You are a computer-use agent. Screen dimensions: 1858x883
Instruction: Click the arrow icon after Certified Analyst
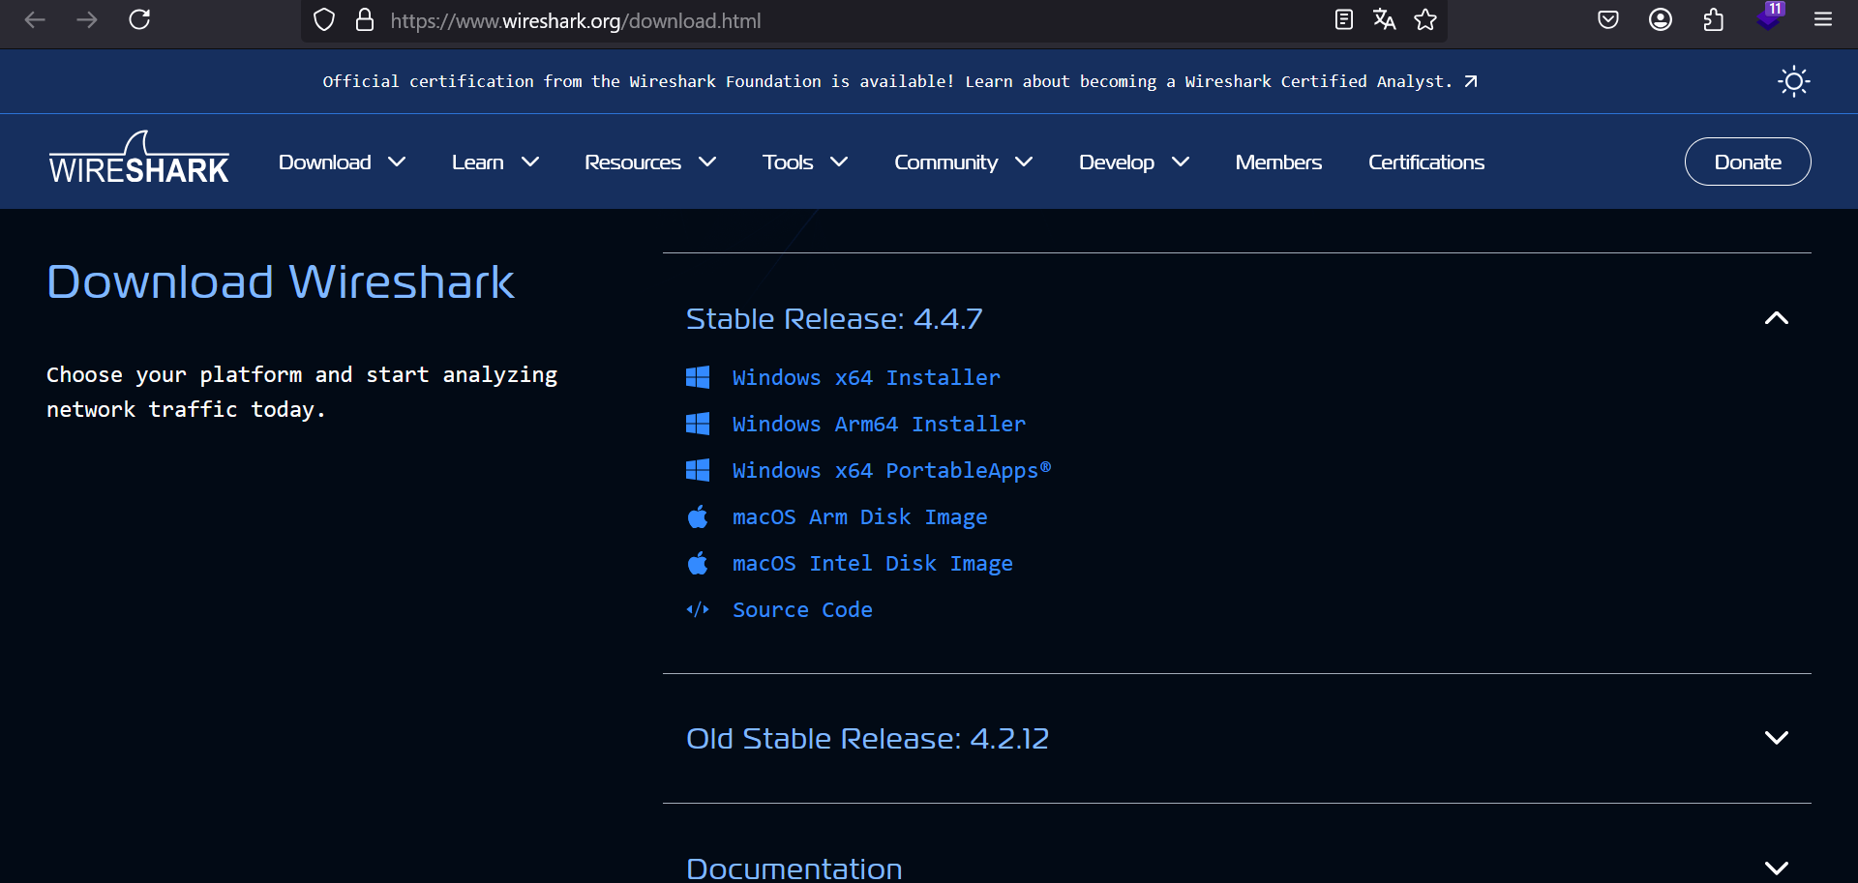pos(1471,81)
